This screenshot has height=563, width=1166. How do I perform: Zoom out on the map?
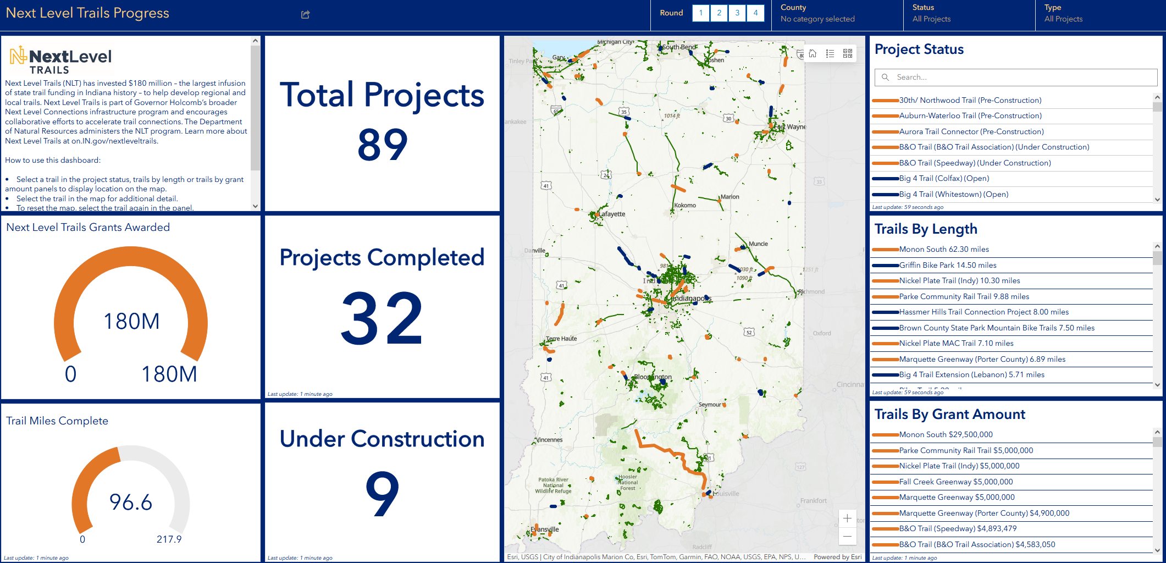point(847,536)
